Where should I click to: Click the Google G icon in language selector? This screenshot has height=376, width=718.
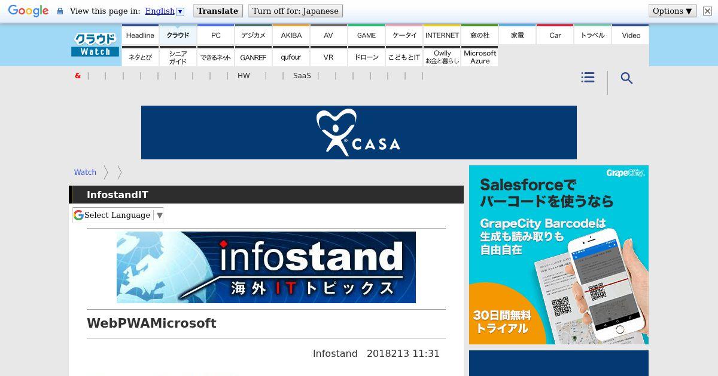(78, 215)
